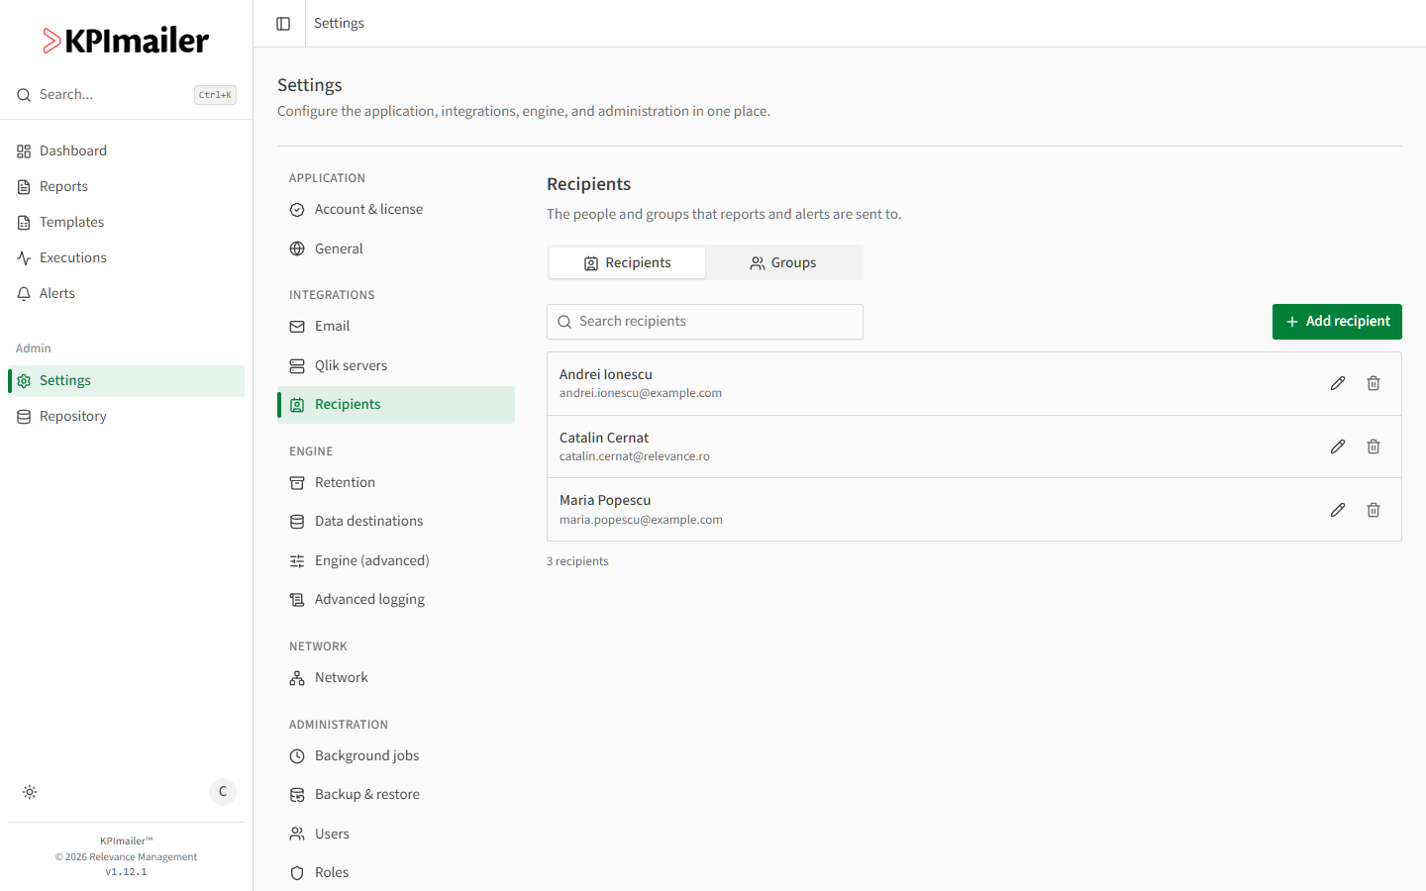1426x891 pixels.
Task: Click the catalin.cernat@relevance.ro email text
Action: click(x=635, y=456)
